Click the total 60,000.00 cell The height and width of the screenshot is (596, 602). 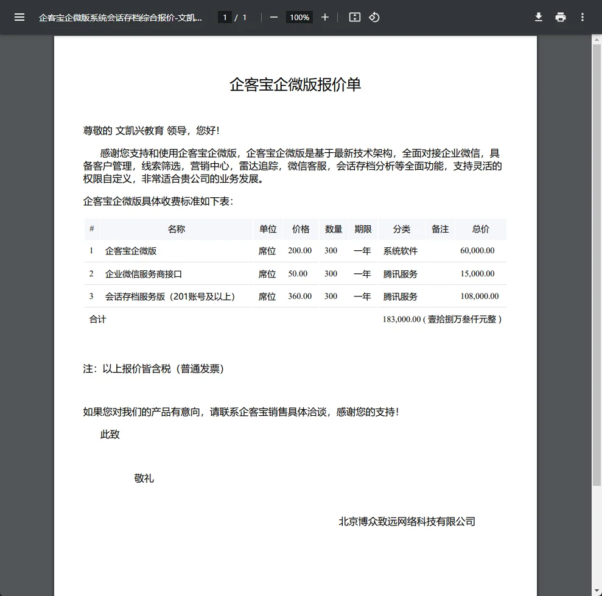click(477, 251)
